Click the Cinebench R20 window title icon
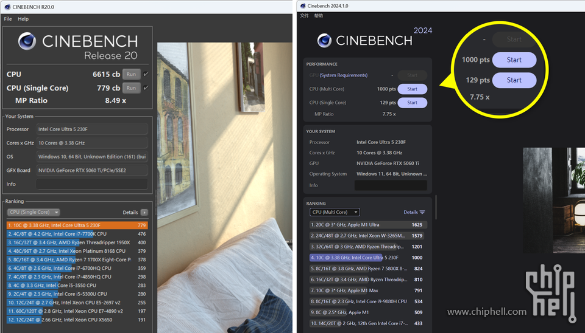This screenshot has width=585, height=333. click(7, 7)
